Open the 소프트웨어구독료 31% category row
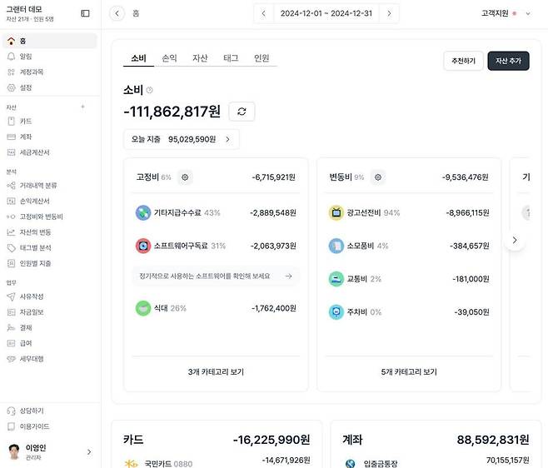Screen dimensions: 548x468 click(x=216, y=246)
